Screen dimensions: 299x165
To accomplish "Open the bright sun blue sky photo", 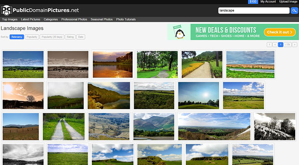I will click(199, 96).
